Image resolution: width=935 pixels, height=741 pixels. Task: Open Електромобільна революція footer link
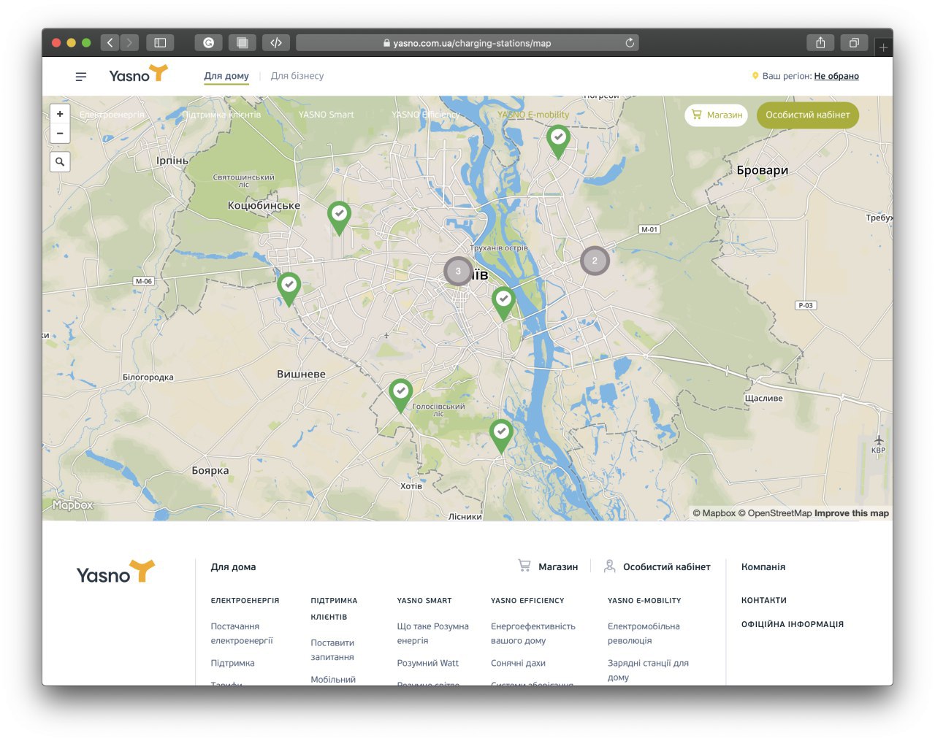point(644,634)
